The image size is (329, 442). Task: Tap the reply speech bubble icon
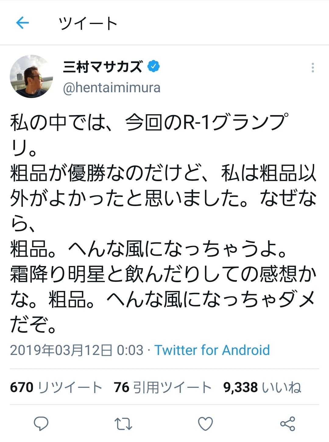[x=41, y=423]
